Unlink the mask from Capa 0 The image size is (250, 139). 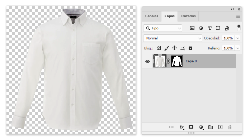click(x=168, y=61)
